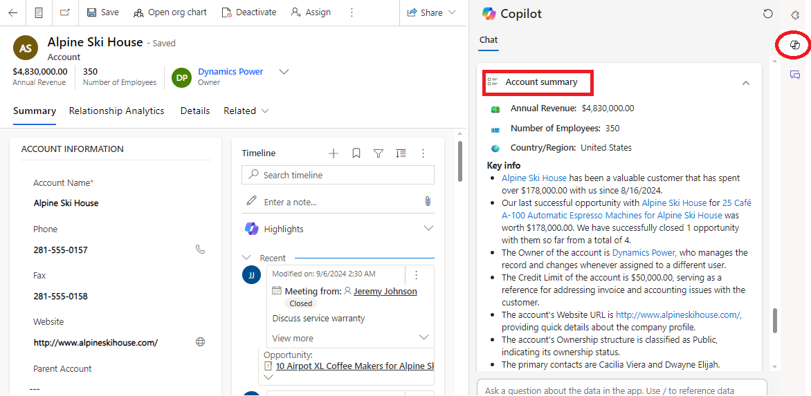The image size is (811, 396).
Task: Click the Copilot chat scrollbar thumb
Action: pos(775,321)
